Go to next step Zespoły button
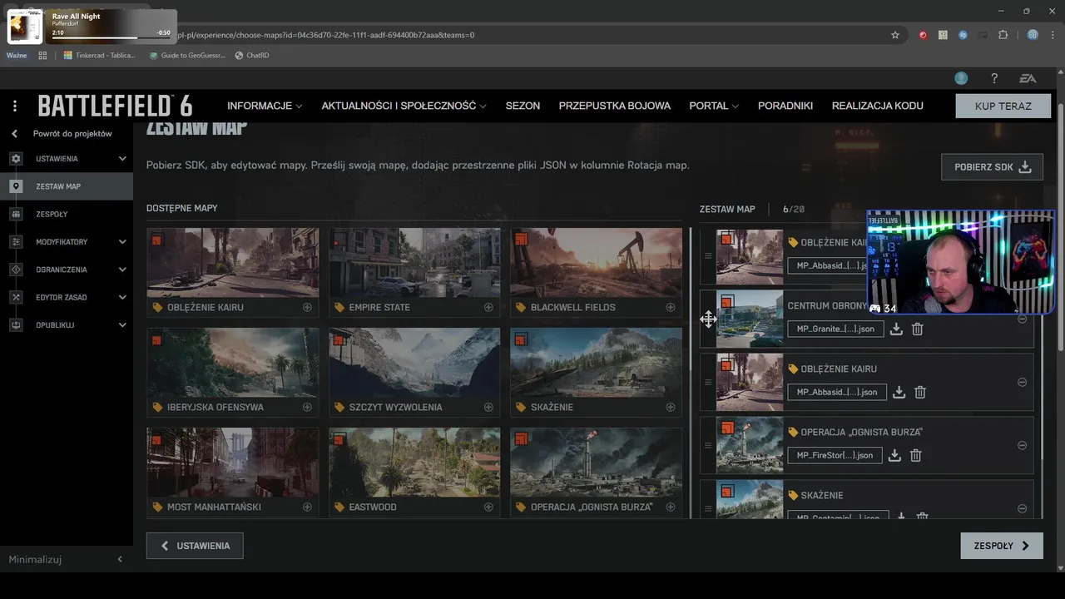This screenshot has width=1065, height=599. pyautogui.click(x=1002, y=546)
